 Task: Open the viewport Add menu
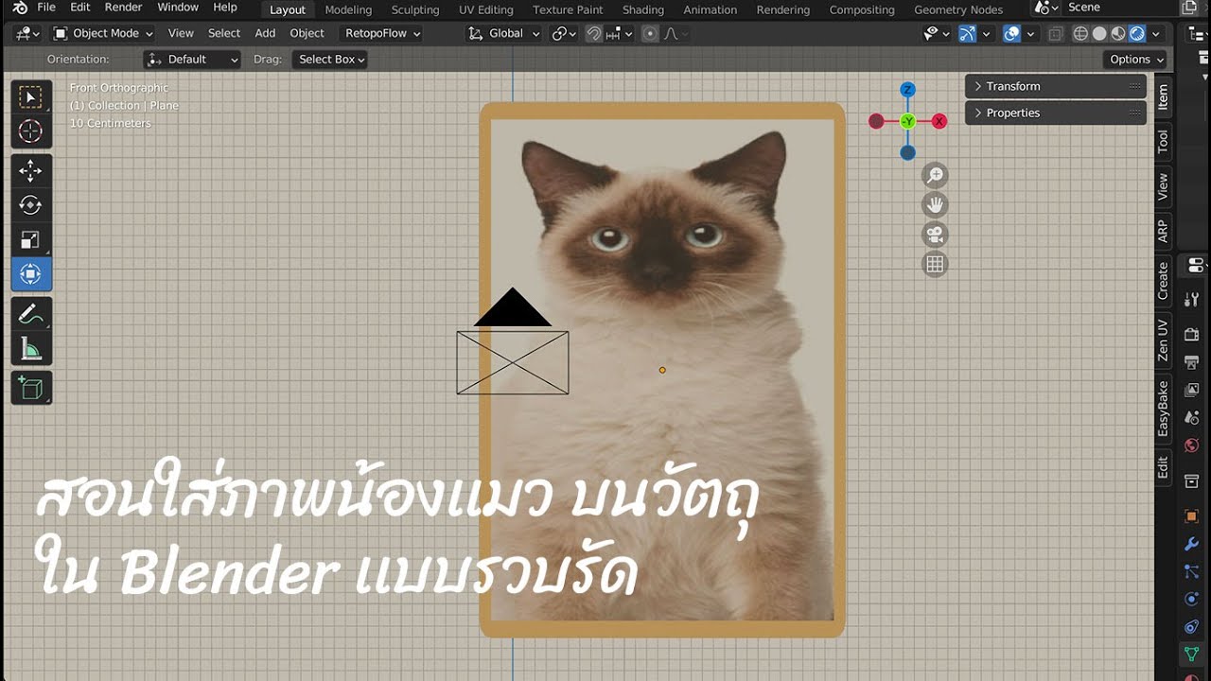265,33
